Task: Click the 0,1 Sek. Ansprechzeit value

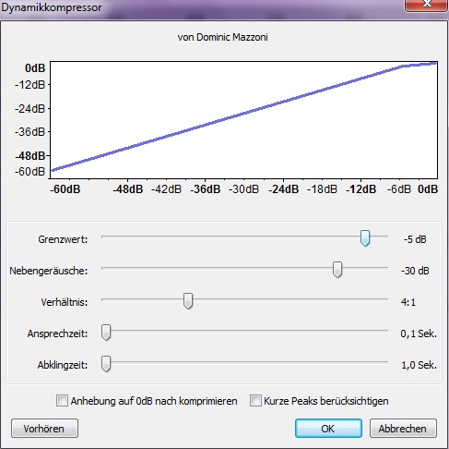Action: (419, 334)
